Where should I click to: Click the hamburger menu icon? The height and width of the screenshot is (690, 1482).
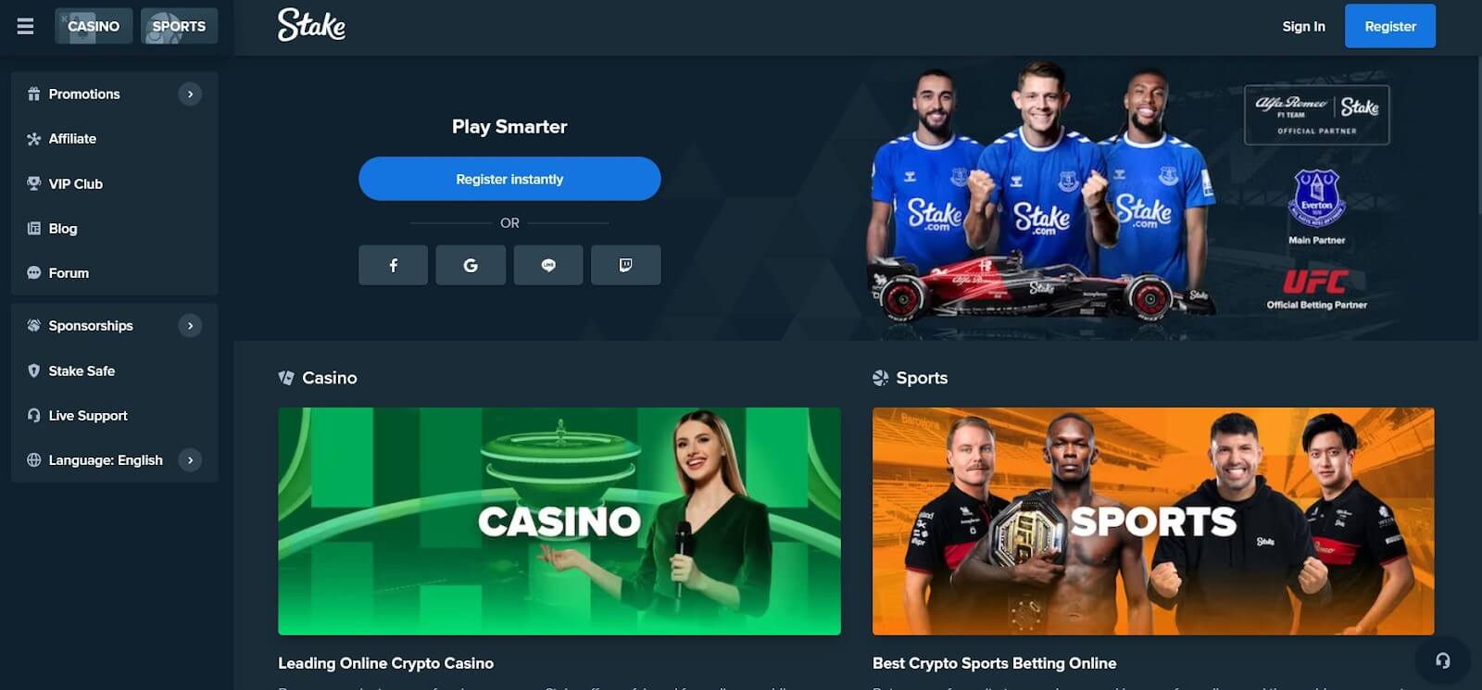tap(25, 26)
